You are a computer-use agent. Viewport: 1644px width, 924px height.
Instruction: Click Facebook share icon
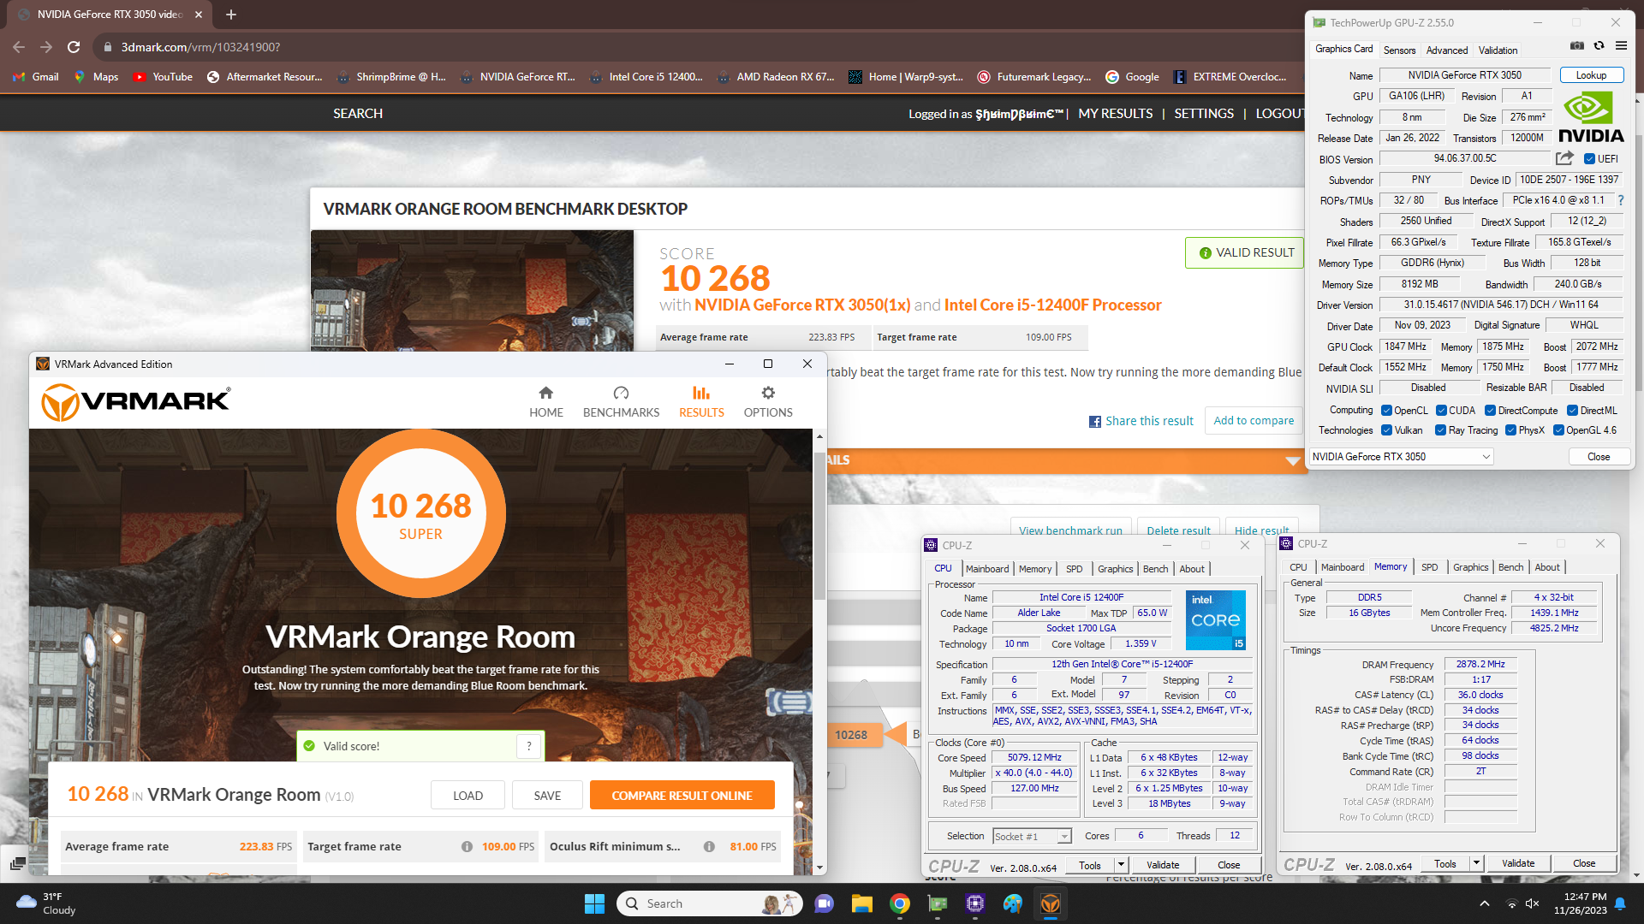[x=1095, y=422]
